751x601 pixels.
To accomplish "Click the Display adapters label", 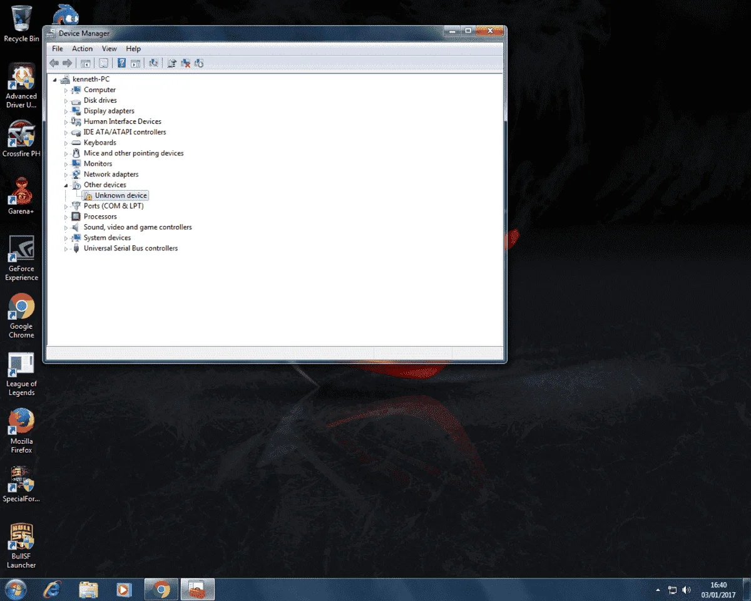I will click(109, 111).
